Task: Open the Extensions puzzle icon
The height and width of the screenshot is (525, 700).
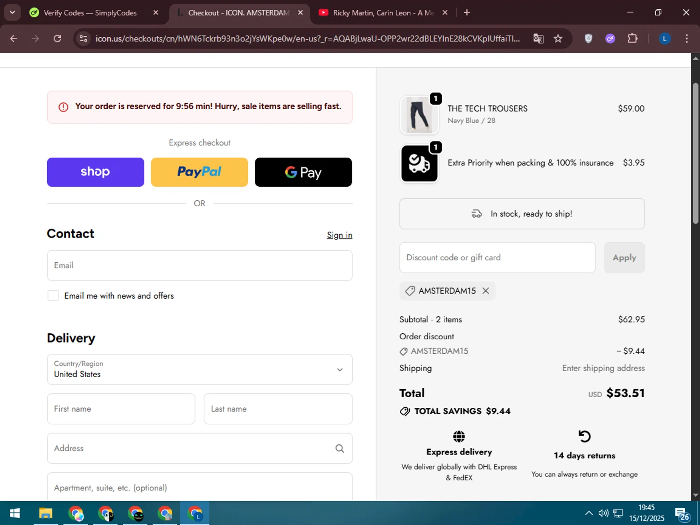Action: pos(632,39)
